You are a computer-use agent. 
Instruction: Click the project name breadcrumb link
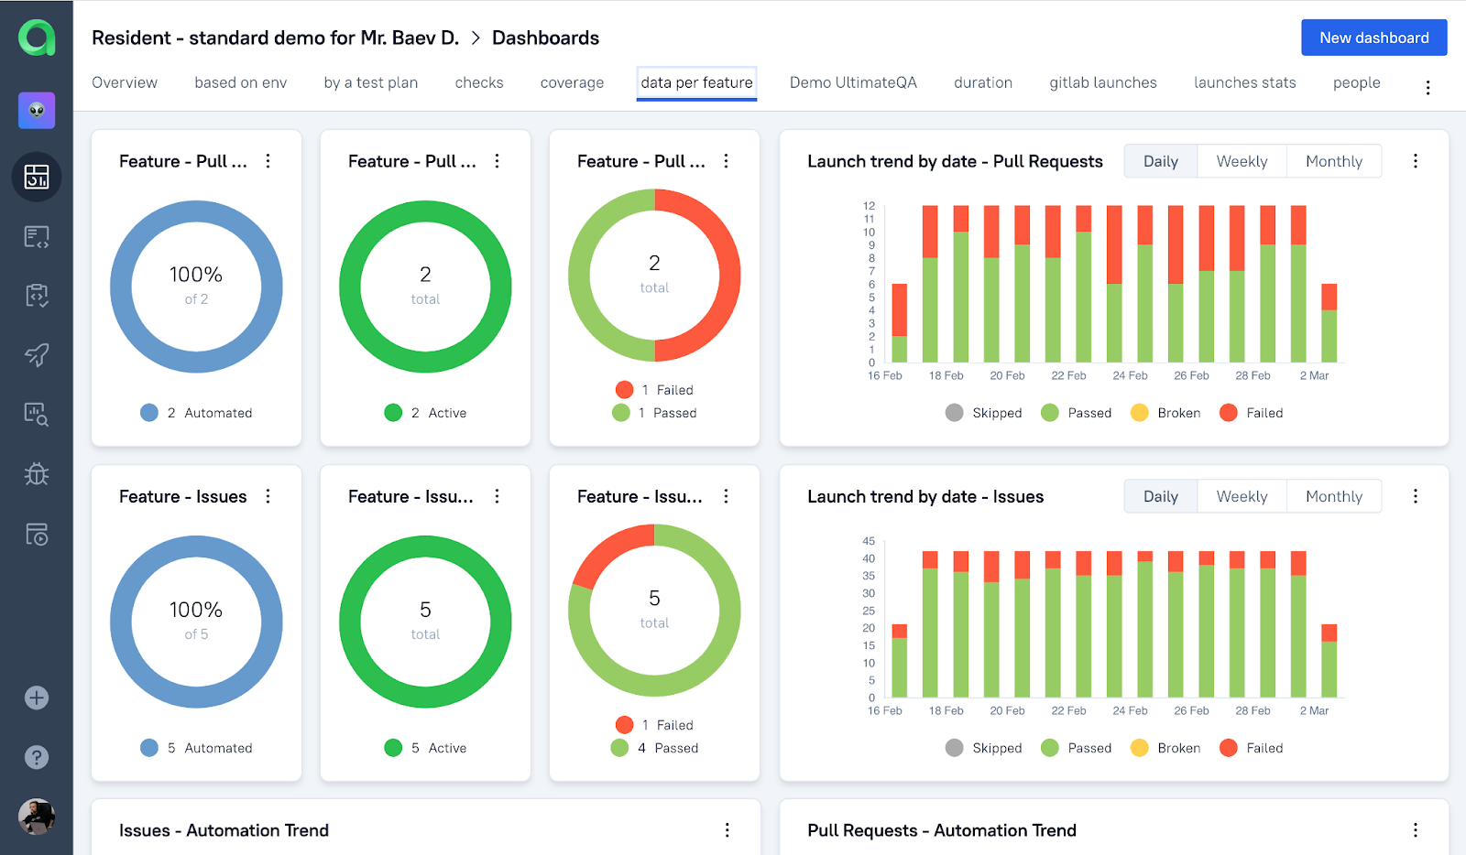click(275, 38)
